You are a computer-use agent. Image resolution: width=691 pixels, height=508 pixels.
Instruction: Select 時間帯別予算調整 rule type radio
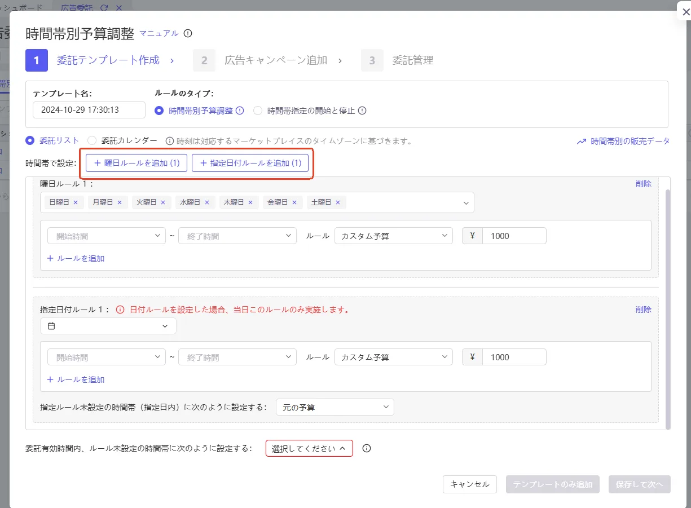(x=159, y=111)
